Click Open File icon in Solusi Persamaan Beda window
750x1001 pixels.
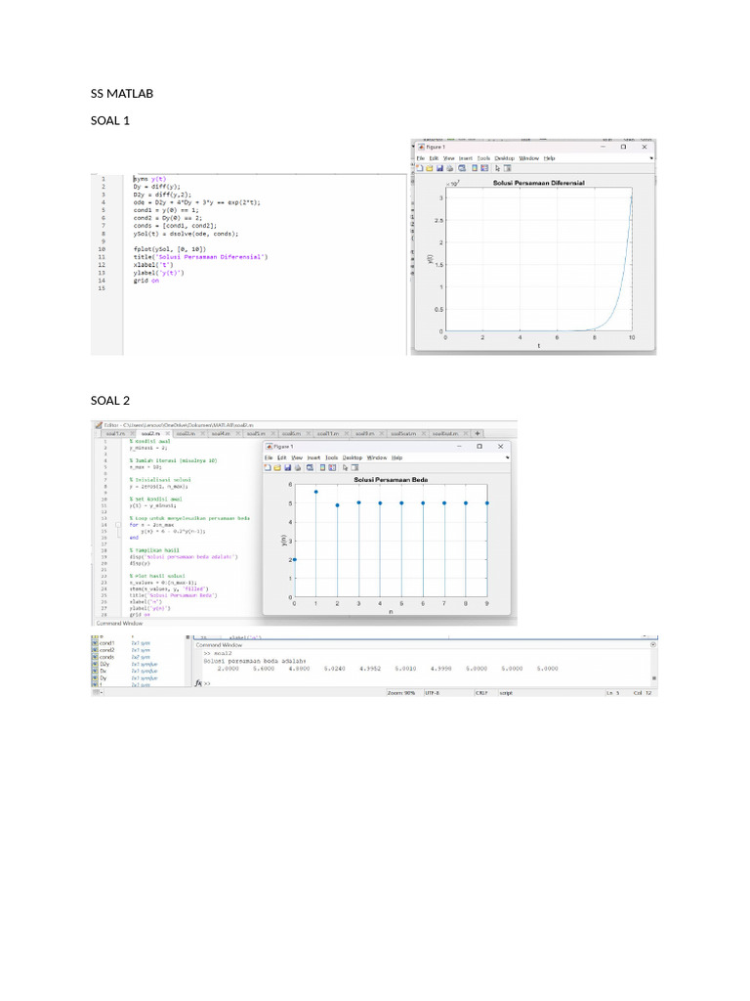pyautogui.click(x=277, y=467)
